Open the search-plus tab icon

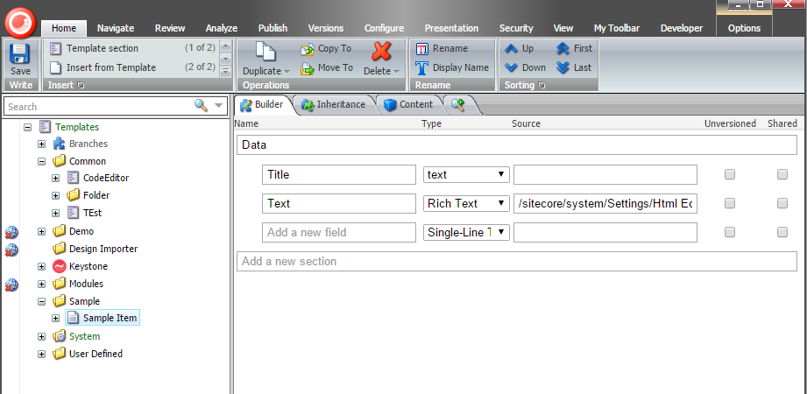458,104
